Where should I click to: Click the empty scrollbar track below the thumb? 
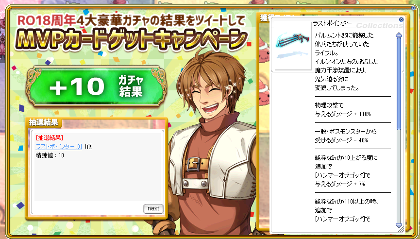[x=399, y=176]
